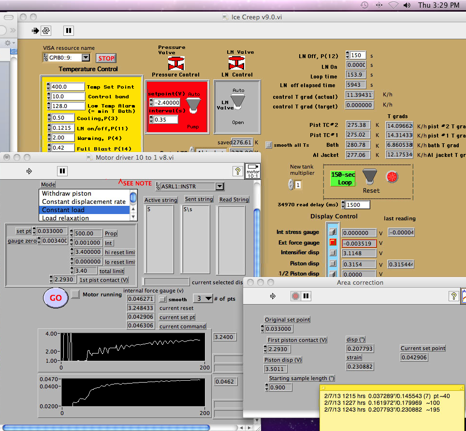This screenshot has height=431, width=466.
Task: Click the red Reset indicator light
Action: click(x=392, y=176)
